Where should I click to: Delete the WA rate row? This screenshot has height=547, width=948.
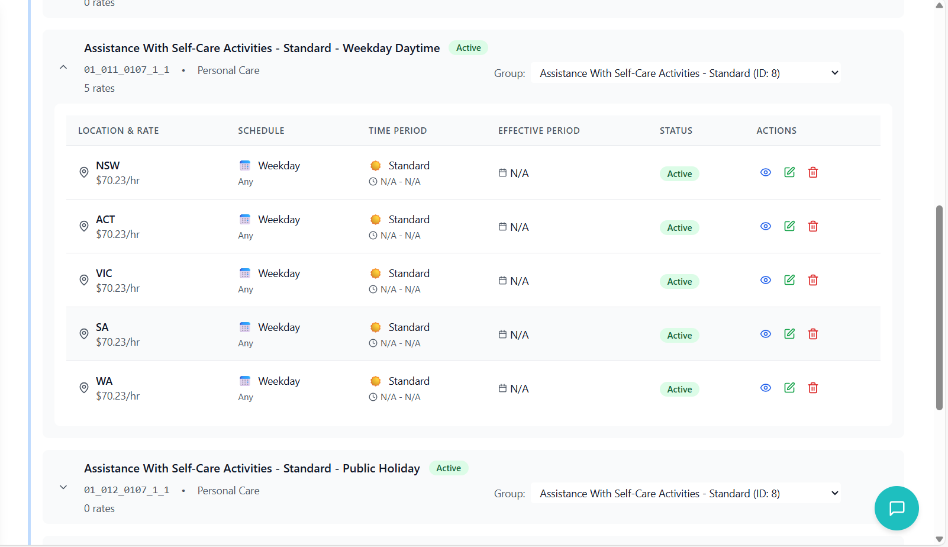(x=812, y=388)
